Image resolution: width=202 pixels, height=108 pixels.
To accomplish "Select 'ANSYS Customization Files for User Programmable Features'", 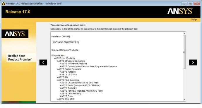I will (88, 66).
